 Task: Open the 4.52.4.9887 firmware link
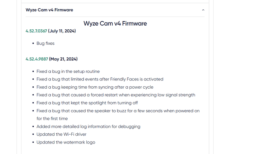click(x=36, y=59)
